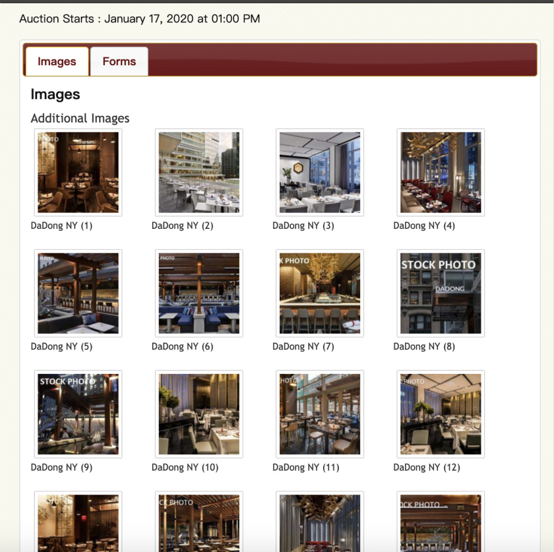
Task: Click the DaDong NY (4) caption
Action: point(424,226)
